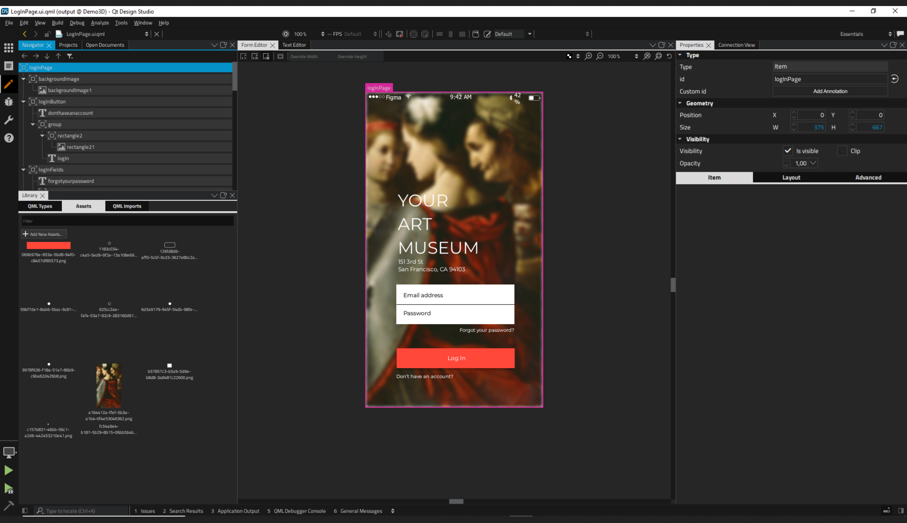This screenshot has width=907, height=523.
Task: Select the Design mode pencil icon
Action: tap(8, 84)
